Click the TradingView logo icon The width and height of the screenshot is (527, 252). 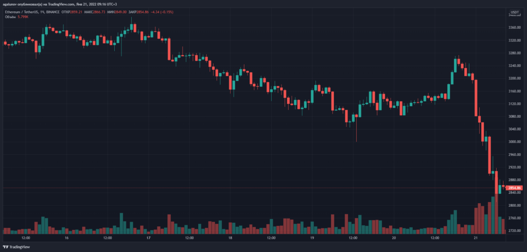tap(6, 246)
